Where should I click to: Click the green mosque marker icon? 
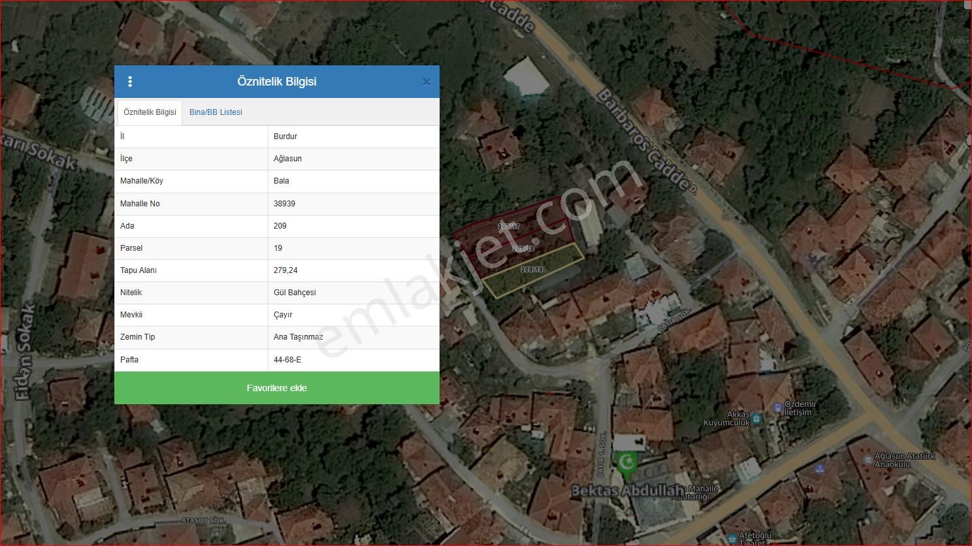point(626,463)
